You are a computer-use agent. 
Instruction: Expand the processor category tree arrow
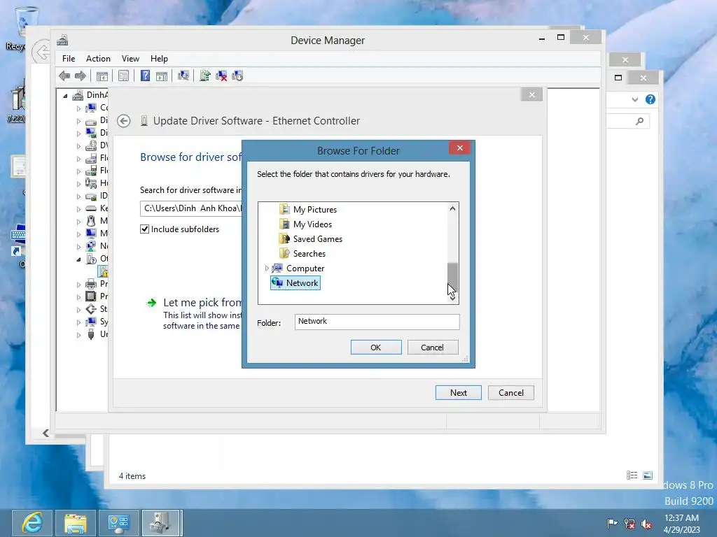78,296
